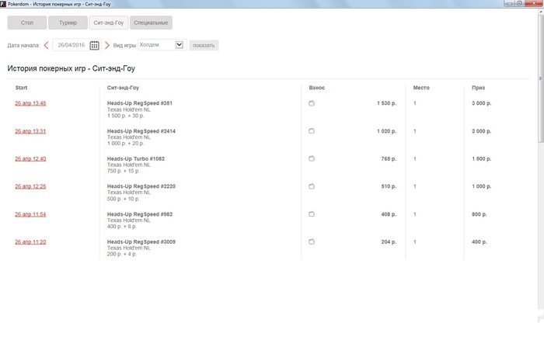The height and width of the screenshot is (340, 544).
Task: Click buy-in value 408 р.
Action: click(x=389, y=214)
